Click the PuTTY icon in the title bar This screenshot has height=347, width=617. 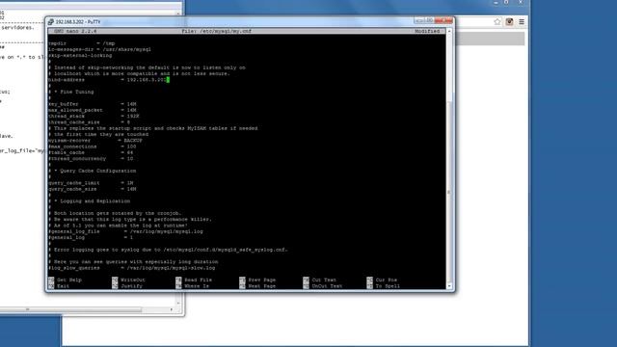click(51, 21)
